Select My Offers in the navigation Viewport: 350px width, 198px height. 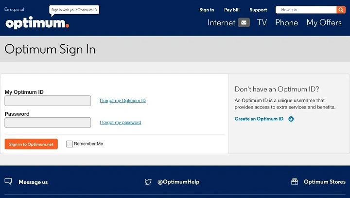click(324, 23)
